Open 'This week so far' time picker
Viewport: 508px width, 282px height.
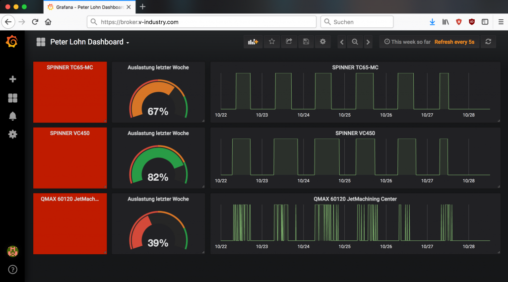click(x=408, y=42)
